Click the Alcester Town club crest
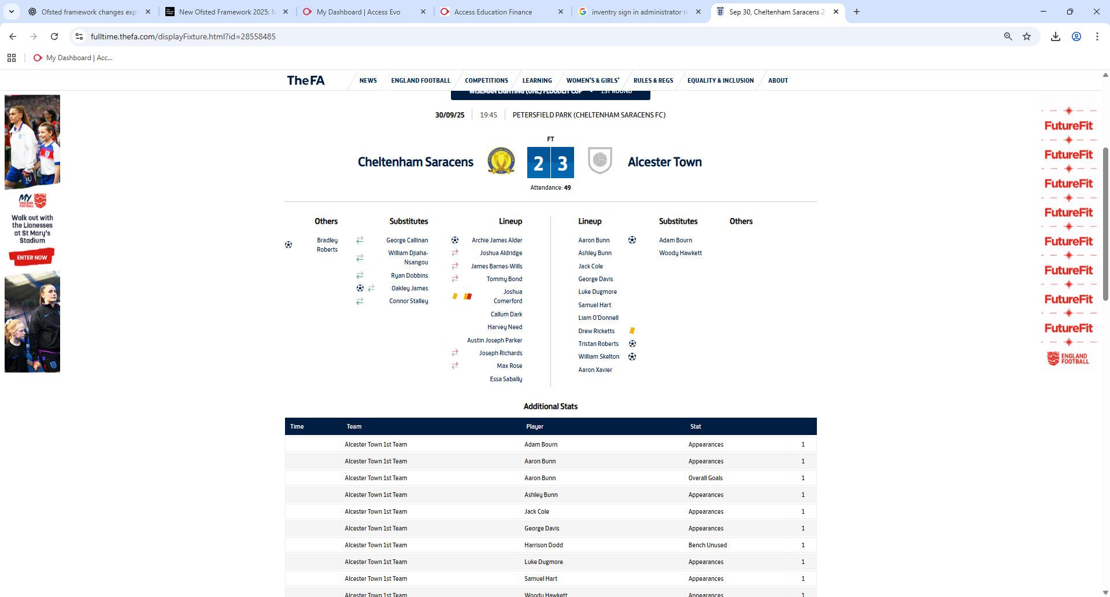 [x=600, y=160]
